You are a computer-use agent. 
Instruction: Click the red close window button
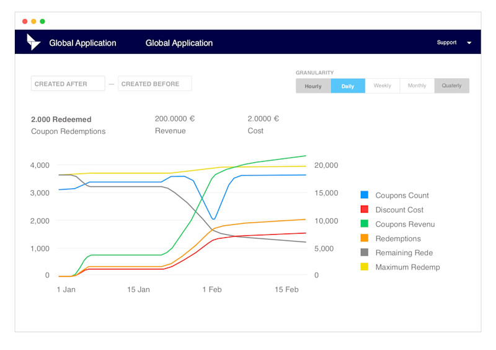(25, 21)
